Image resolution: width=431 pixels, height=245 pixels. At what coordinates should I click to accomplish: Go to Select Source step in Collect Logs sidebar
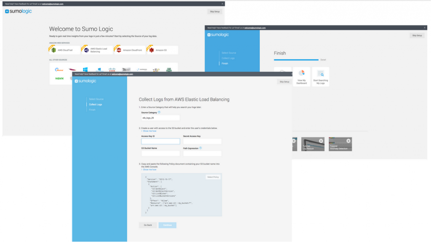[96, 99]
